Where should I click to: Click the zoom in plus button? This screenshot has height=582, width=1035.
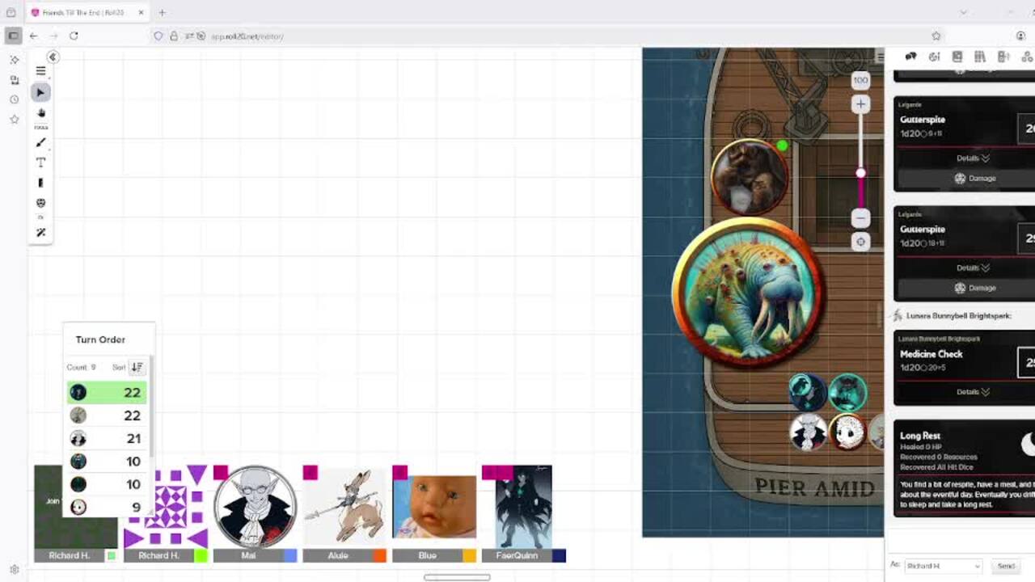pos(860,104)
